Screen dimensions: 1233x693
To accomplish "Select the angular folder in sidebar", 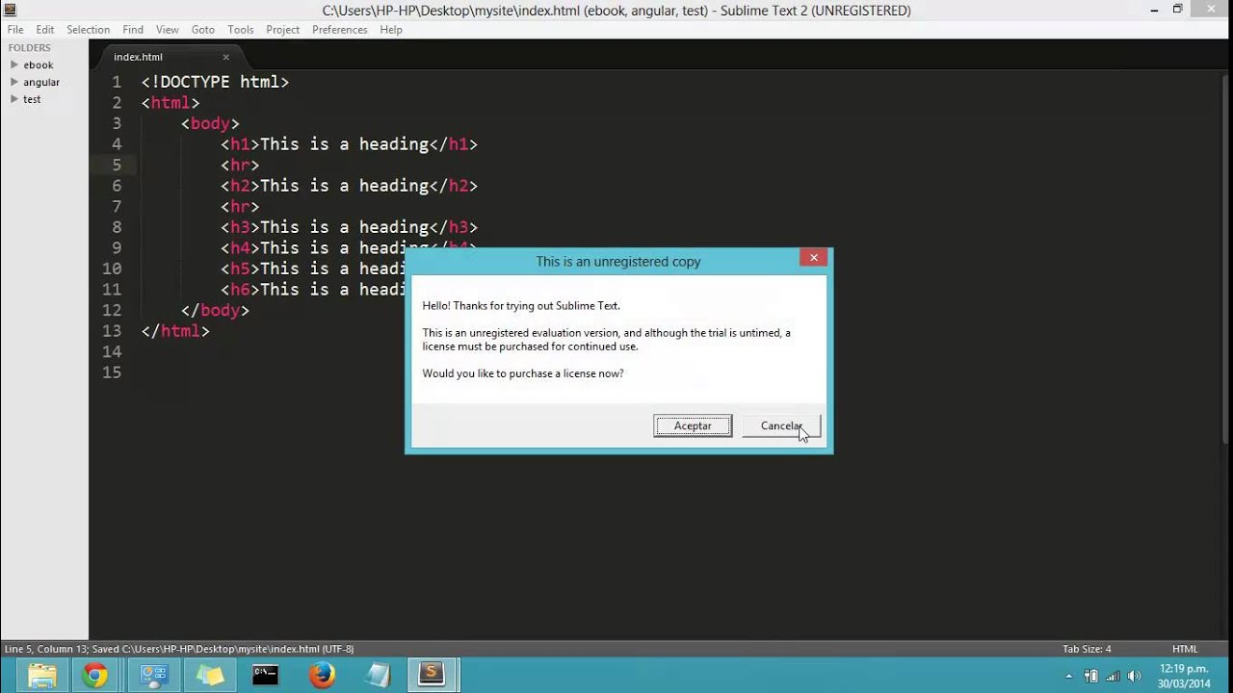I will 41,82.
